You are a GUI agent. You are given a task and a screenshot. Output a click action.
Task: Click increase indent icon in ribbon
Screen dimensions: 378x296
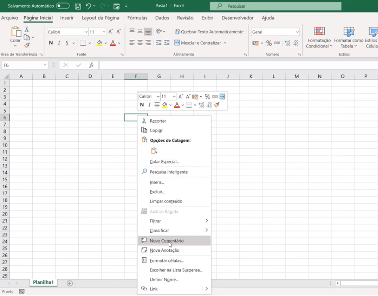coord(167,43)
